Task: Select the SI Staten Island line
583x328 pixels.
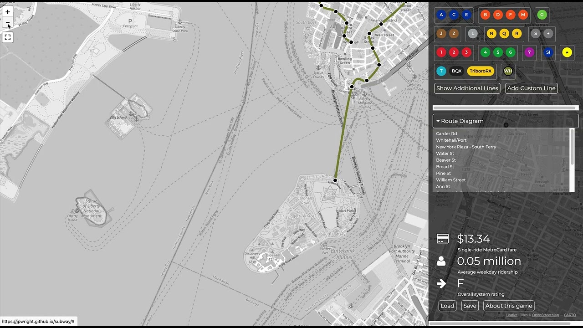Action: tap(548, 52)
